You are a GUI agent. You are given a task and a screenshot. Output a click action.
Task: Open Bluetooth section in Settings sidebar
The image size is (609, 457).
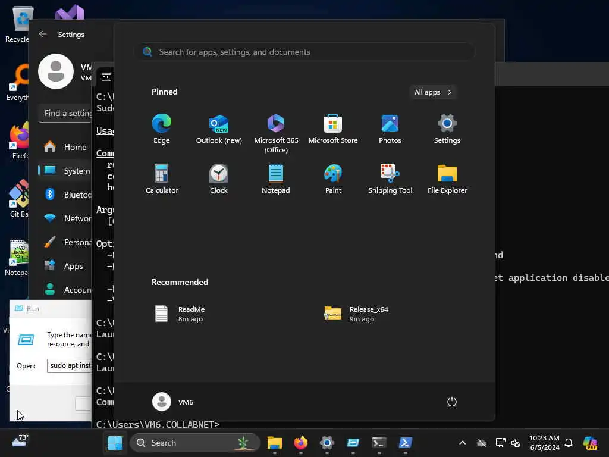pyautogui.click(x=65, y=195)
